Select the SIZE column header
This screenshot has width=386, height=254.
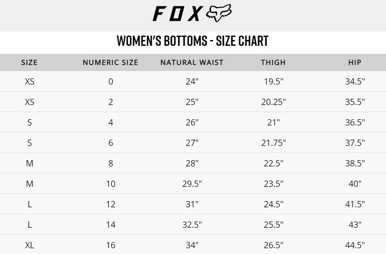point(29,63)
